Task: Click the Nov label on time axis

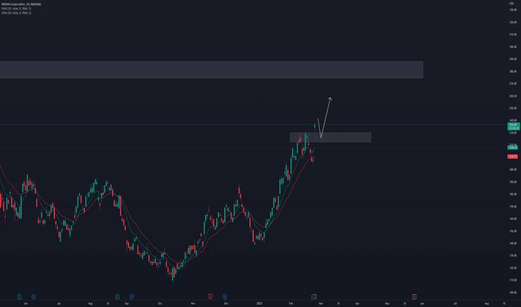Action: pyautogui.click(x=193, y=303)
